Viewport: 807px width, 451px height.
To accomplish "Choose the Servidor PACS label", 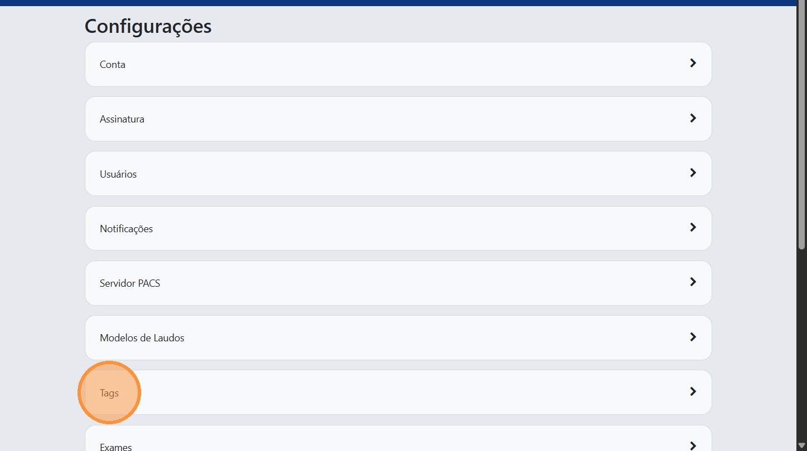I will pyautogui.click(x=130, y=283).
